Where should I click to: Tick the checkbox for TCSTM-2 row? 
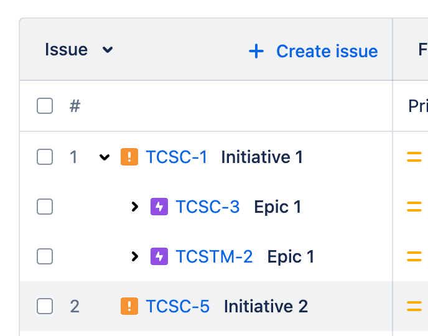coord(45,256)
